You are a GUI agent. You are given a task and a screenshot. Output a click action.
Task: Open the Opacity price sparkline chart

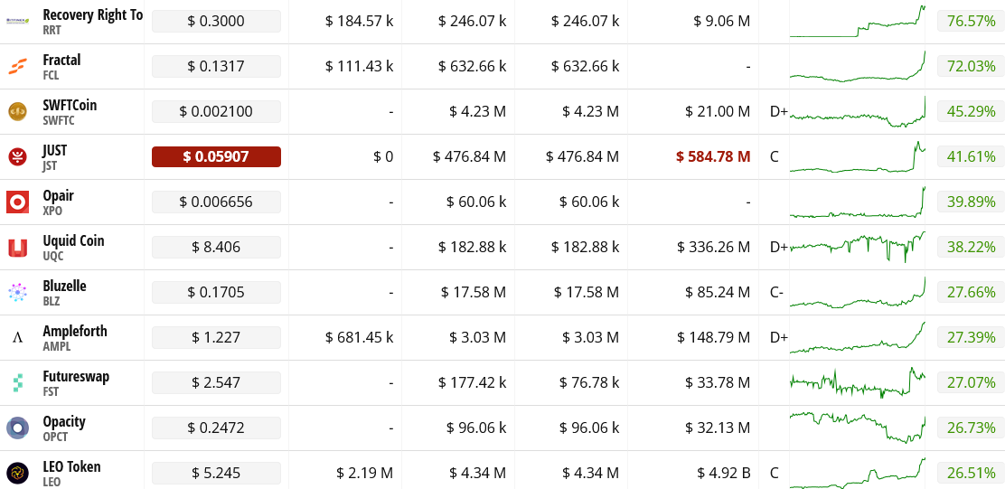(x=858, y=428)
